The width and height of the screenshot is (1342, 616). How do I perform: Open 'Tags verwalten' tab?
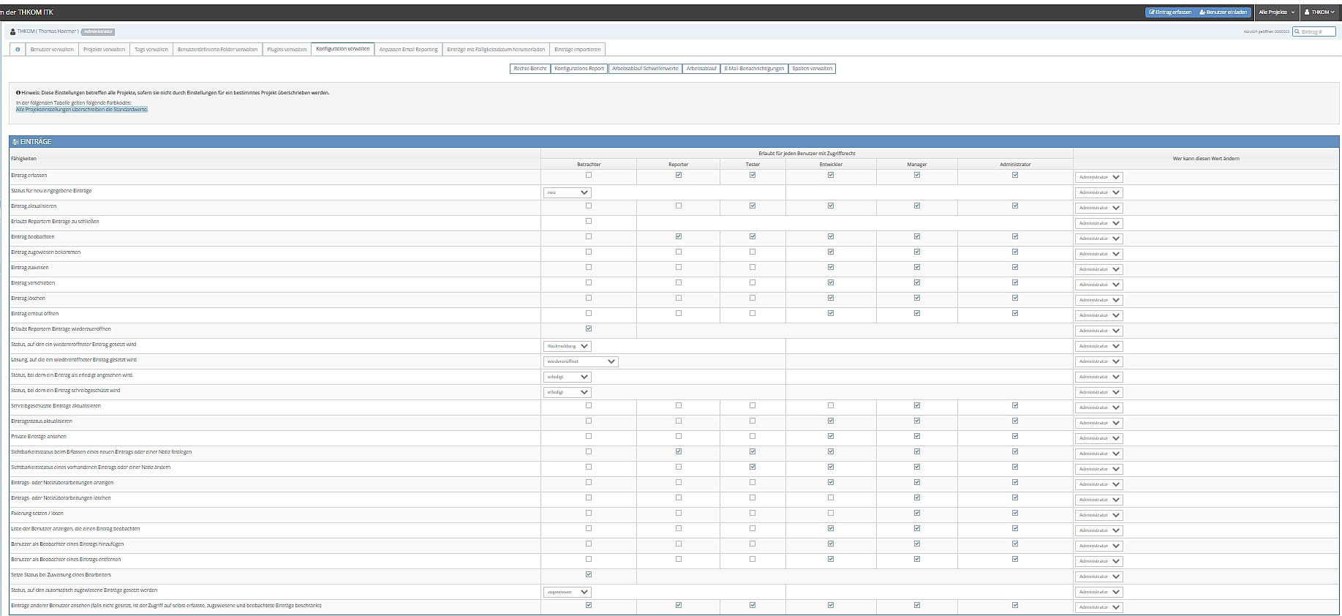point(151,50)
